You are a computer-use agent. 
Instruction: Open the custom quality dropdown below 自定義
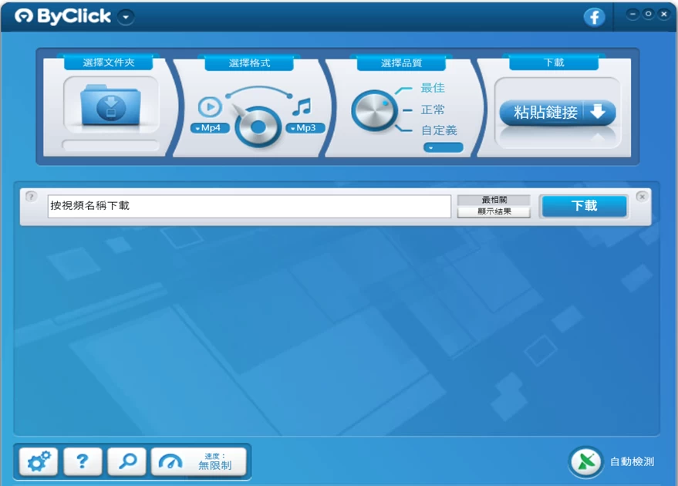[443, 147]
